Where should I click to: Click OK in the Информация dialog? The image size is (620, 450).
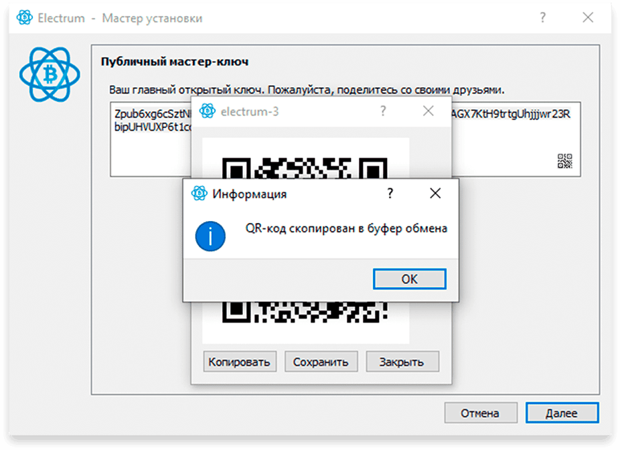pyautogui.click(x=409, y=279)
